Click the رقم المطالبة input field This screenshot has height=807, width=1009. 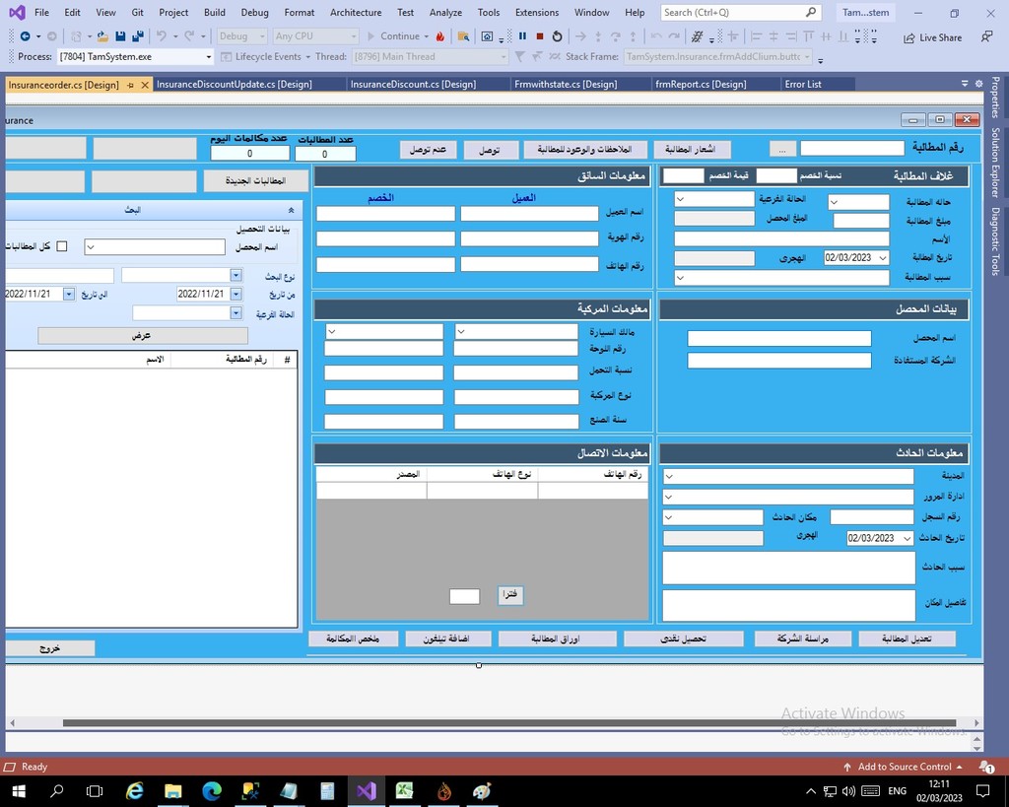pos(852,149)
